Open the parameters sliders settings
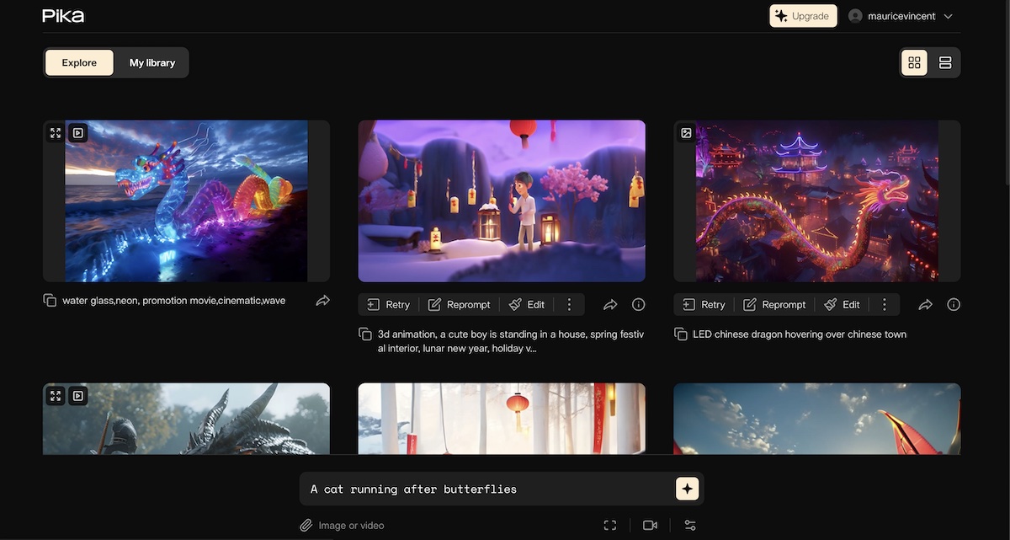 pos(690,526)
